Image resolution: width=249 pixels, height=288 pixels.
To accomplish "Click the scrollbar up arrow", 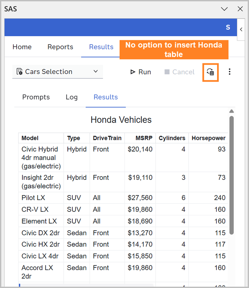I will (x=231, y=111).
